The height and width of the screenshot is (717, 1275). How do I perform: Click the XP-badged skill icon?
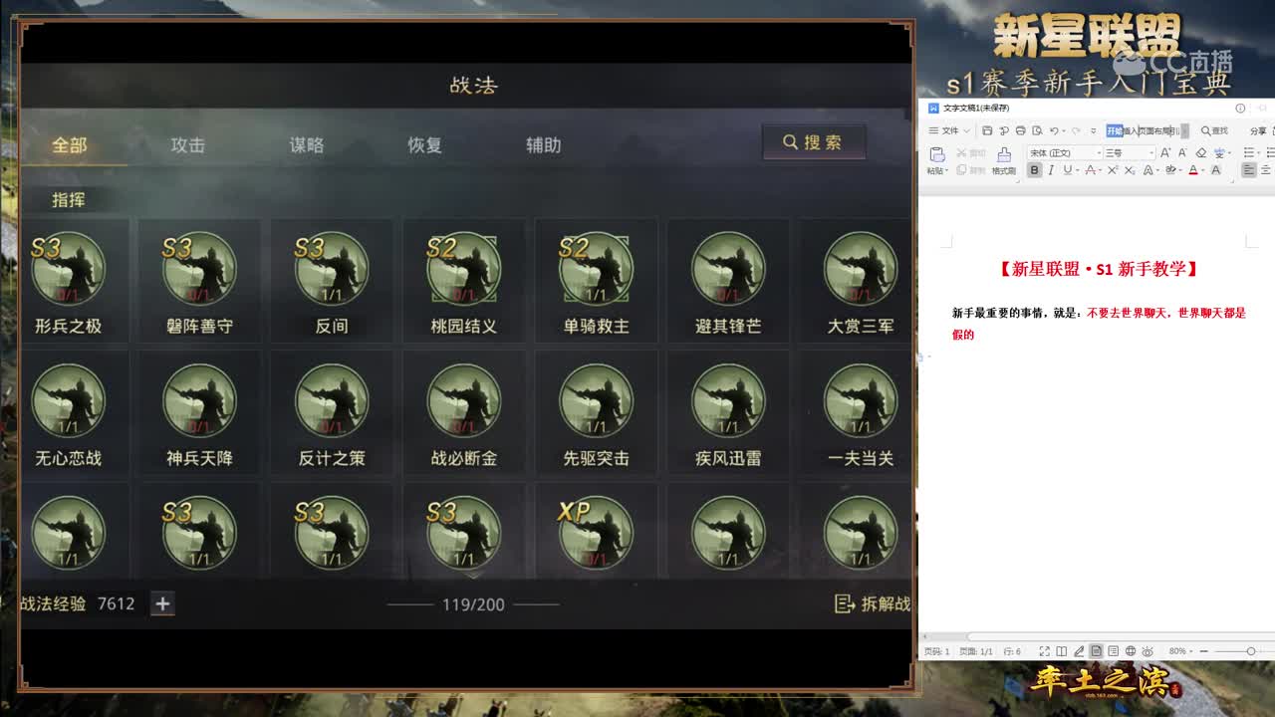[596, 534]
